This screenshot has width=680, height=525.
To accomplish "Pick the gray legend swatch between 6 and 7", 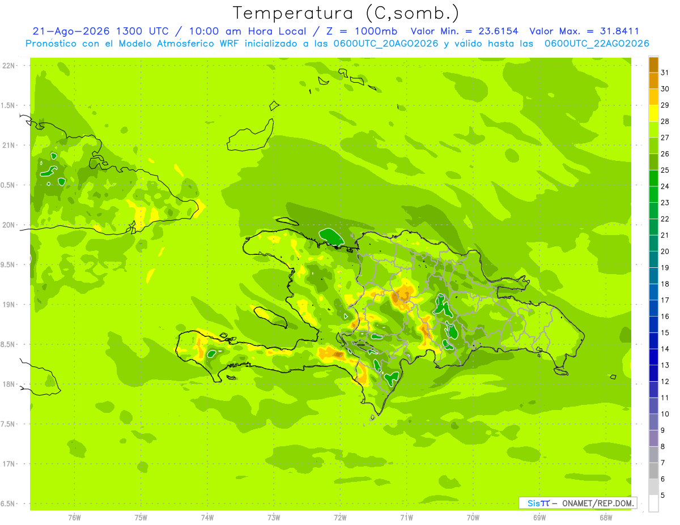I will 653,471.
